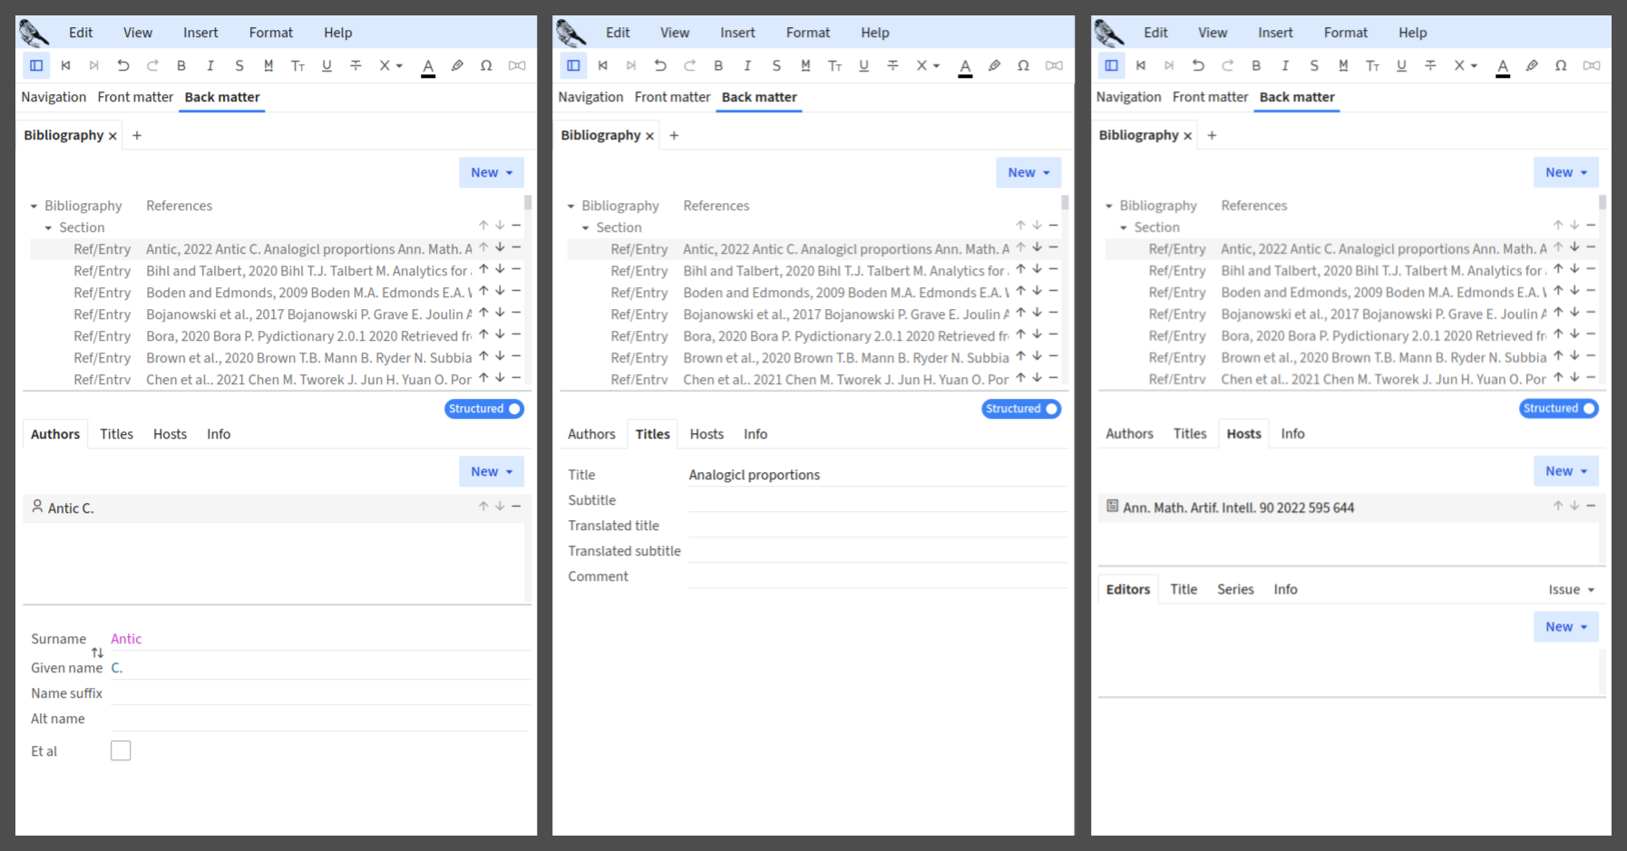This screenshot has height=851, width=1627.
Task: Apply bold via B icon in Titles window
Action: (718, 65)
